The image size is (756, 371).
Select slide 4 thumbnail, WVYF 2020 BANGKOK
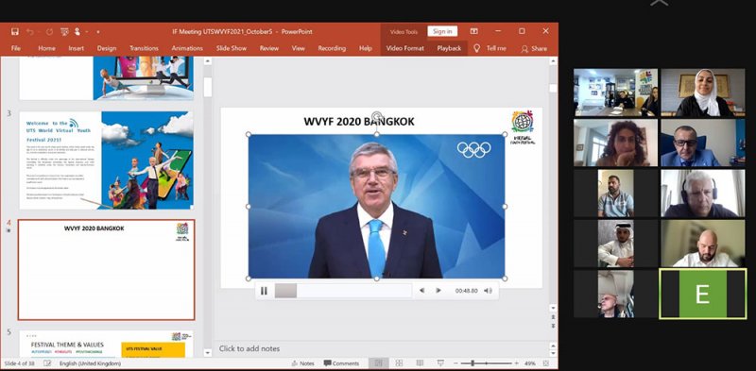coord(107,270)
